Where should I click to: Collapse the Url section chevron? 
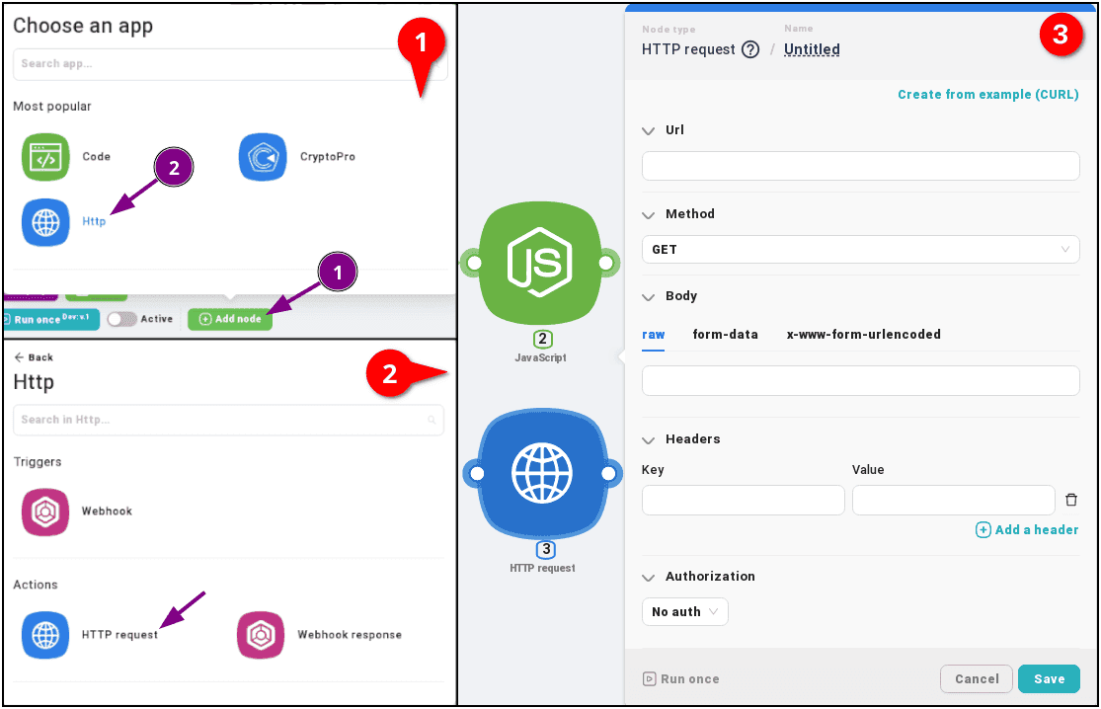(649, 130)
